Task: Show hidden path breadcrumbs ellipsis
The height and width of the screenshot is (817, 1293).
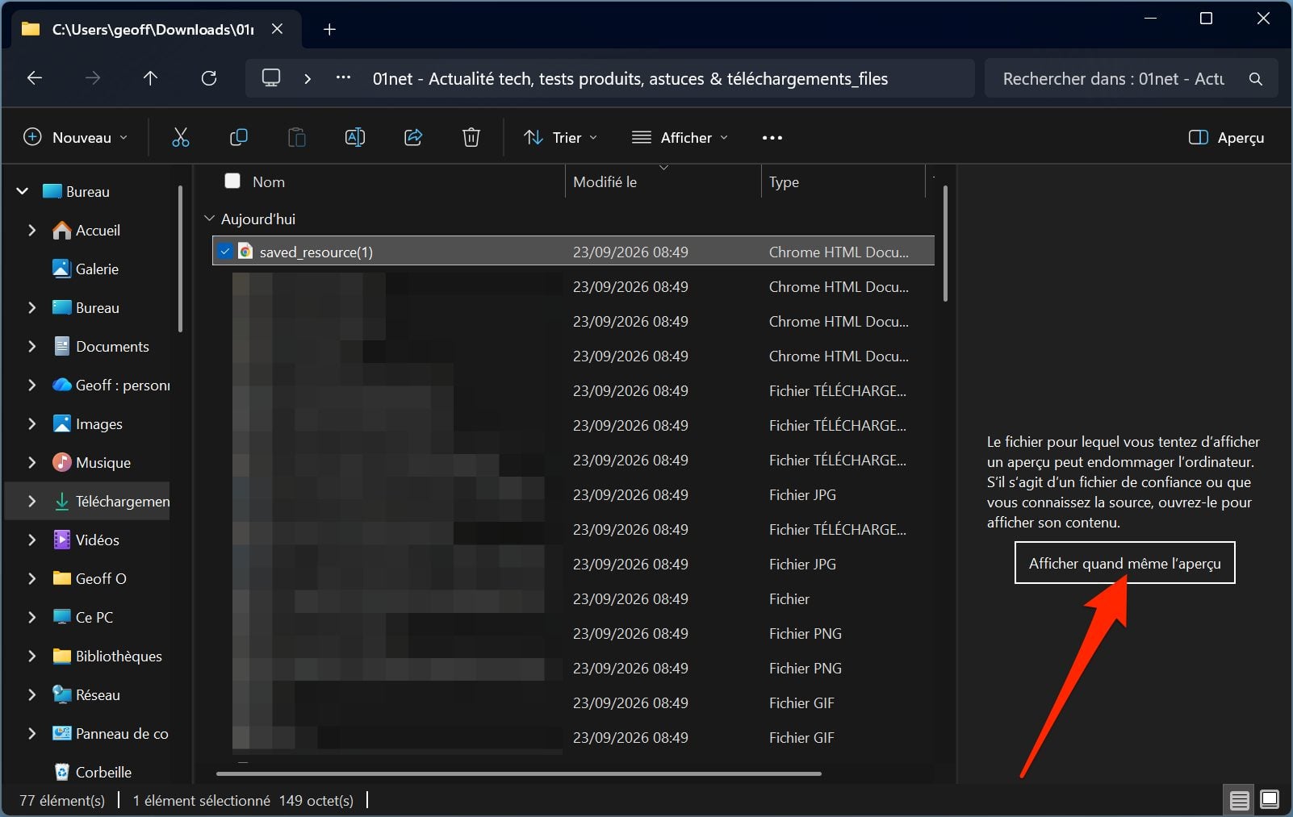Action: coord(343,78)
